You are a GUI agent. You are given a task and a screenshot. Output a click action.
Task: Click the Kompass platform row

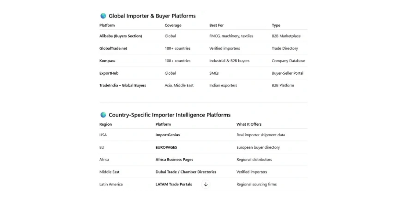click(107, 61)
